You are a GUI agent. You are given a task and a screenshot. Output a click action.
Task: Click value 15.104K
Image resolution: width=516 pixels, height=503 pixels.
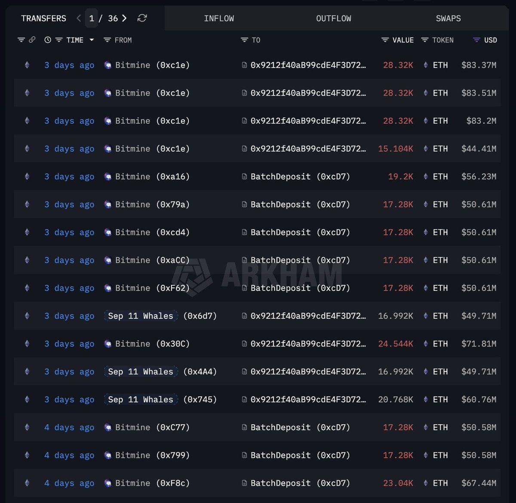tap(396, 148)
